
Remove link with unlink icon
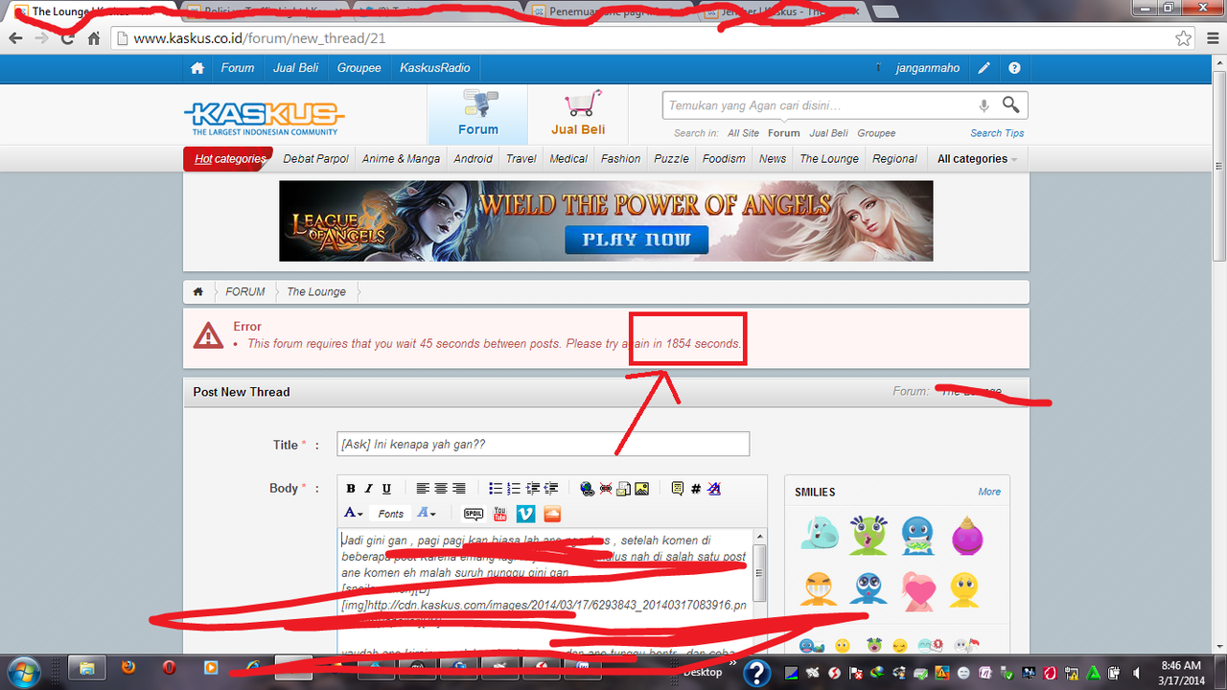click(606, 489)
